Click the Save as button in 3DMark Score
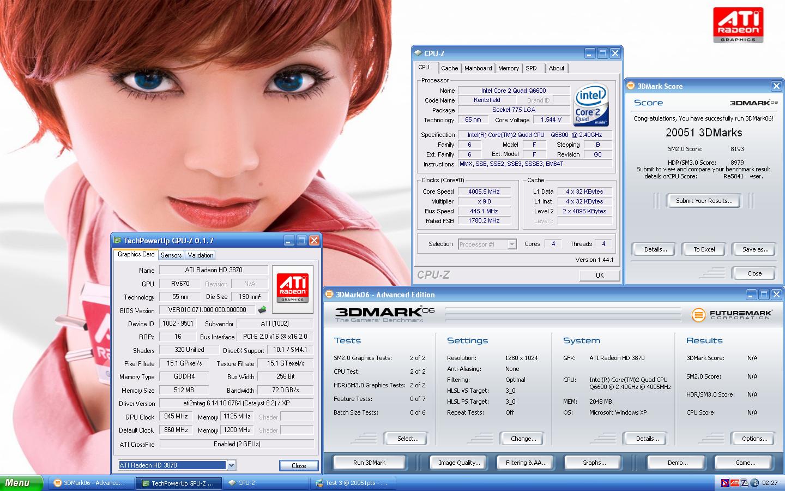Screen dimensions: 785x491 pyautogui.click(x=755, y=249)
